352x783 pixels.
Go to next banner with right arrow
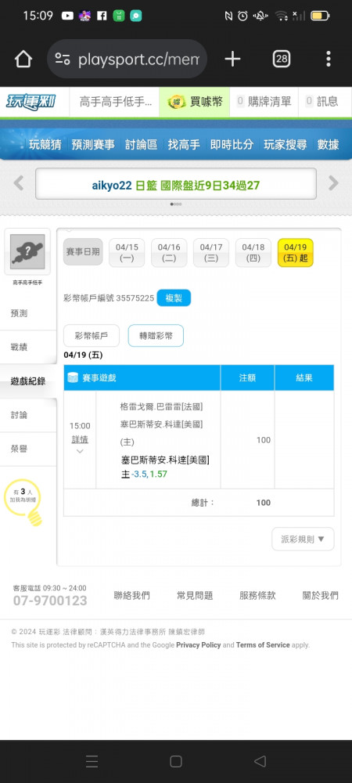click(x=333, y=183)
